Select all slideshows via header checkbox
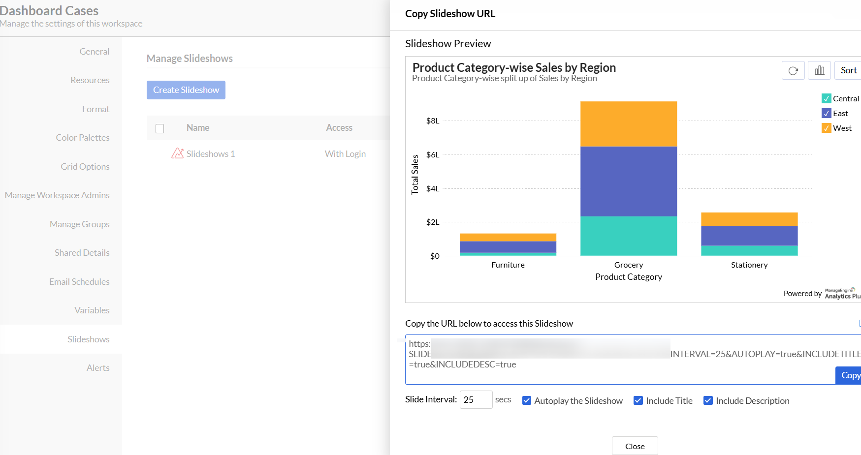Viewport: 861px width, 455px height. (x=159, y=128)
